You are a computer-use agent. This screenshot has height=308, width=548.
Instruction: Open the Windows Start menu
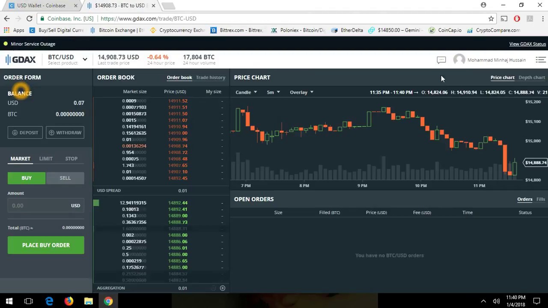9,301
